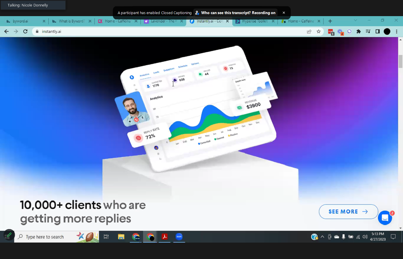
Task: Show hidden system tray icons
Action: [322, 237]
